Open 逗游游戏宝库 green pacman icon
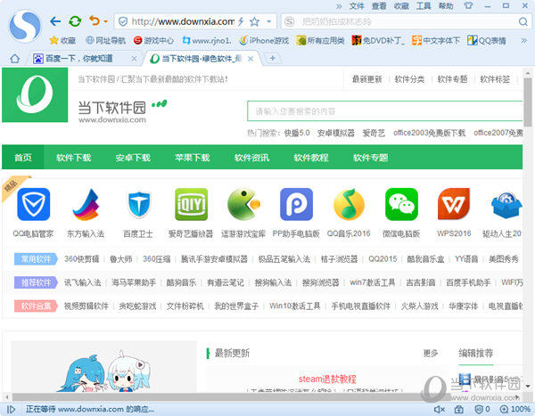The width and height of the screenshot is (535, 416). pos(243,204)
